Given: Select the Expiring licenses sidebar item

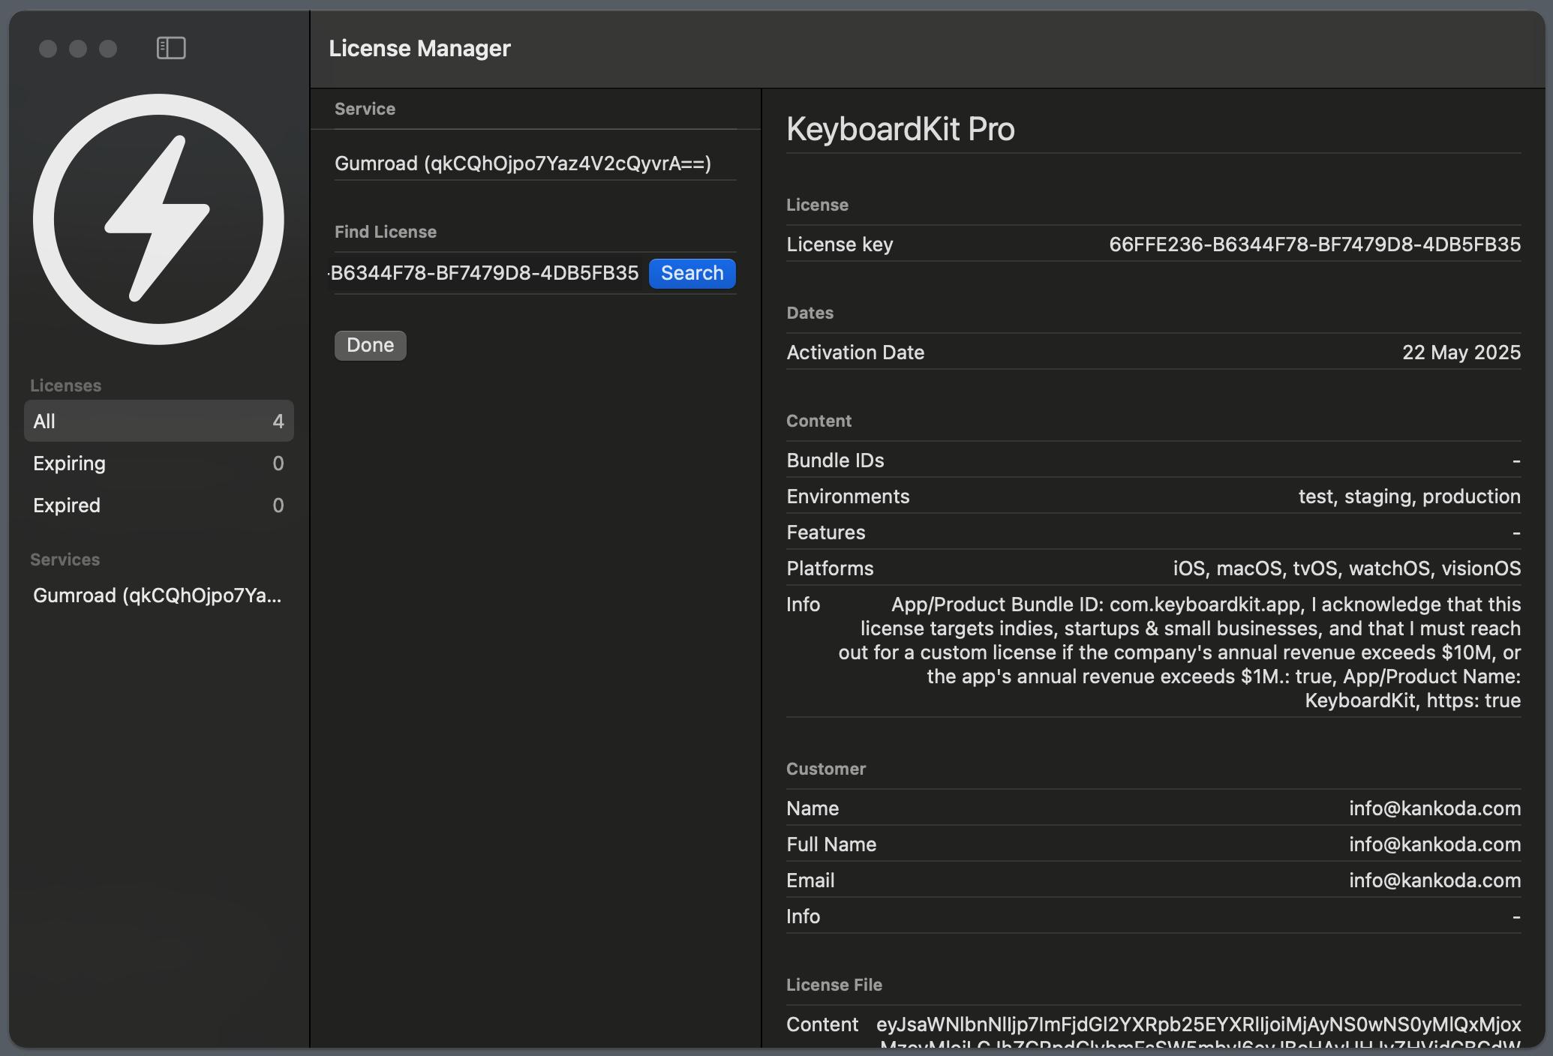Looking at the screenshot, I should 158,463.
